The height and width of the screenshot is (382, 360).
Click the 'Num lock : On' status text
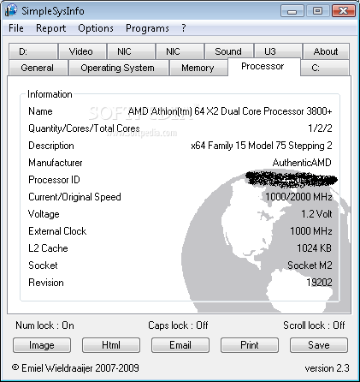point(44,325)
